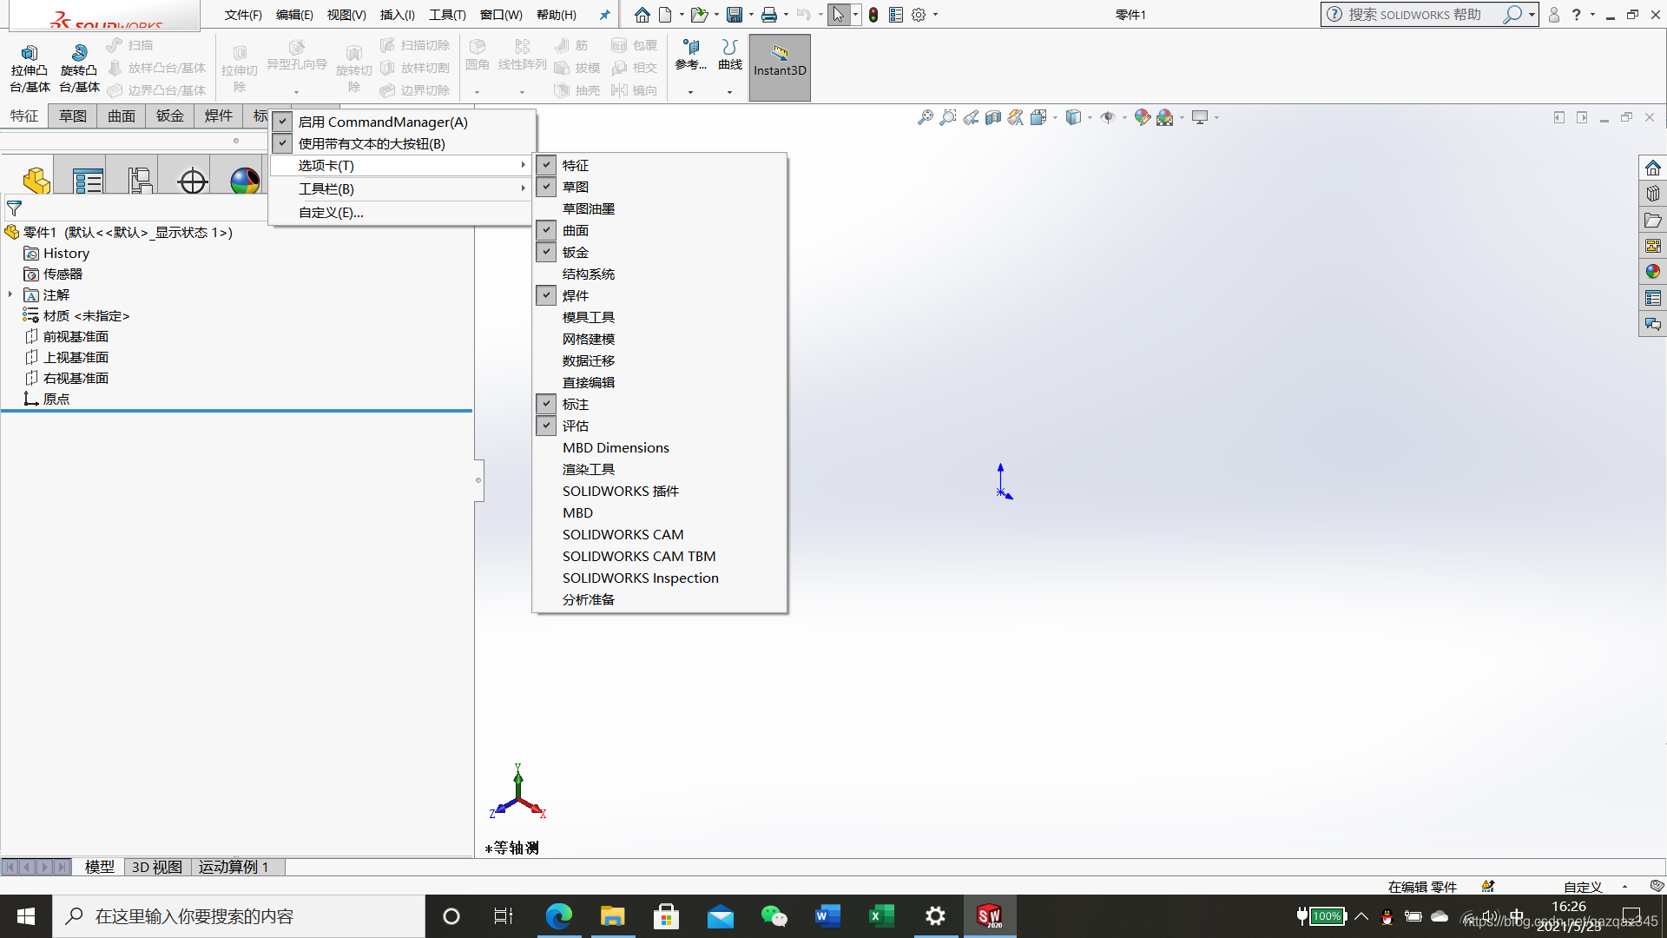Select the Revolved Boss/Base (旋转凸台/基体) tool

click(x=79, y=68)
